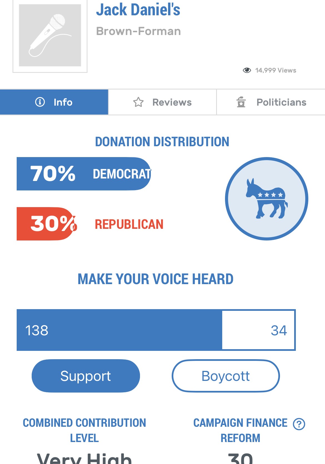Click the info circle icon

click(40, 102)
